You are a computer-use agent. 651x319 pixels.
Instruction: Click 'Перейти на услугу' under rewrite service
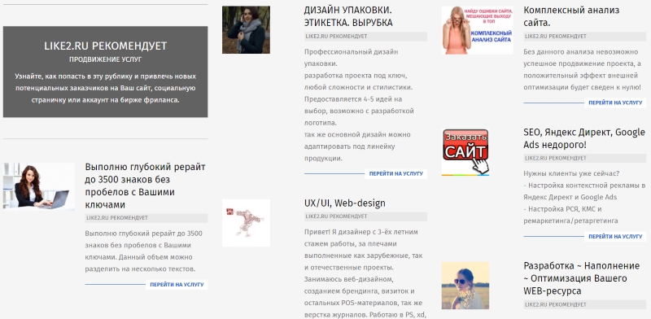[x=177, y=285]
